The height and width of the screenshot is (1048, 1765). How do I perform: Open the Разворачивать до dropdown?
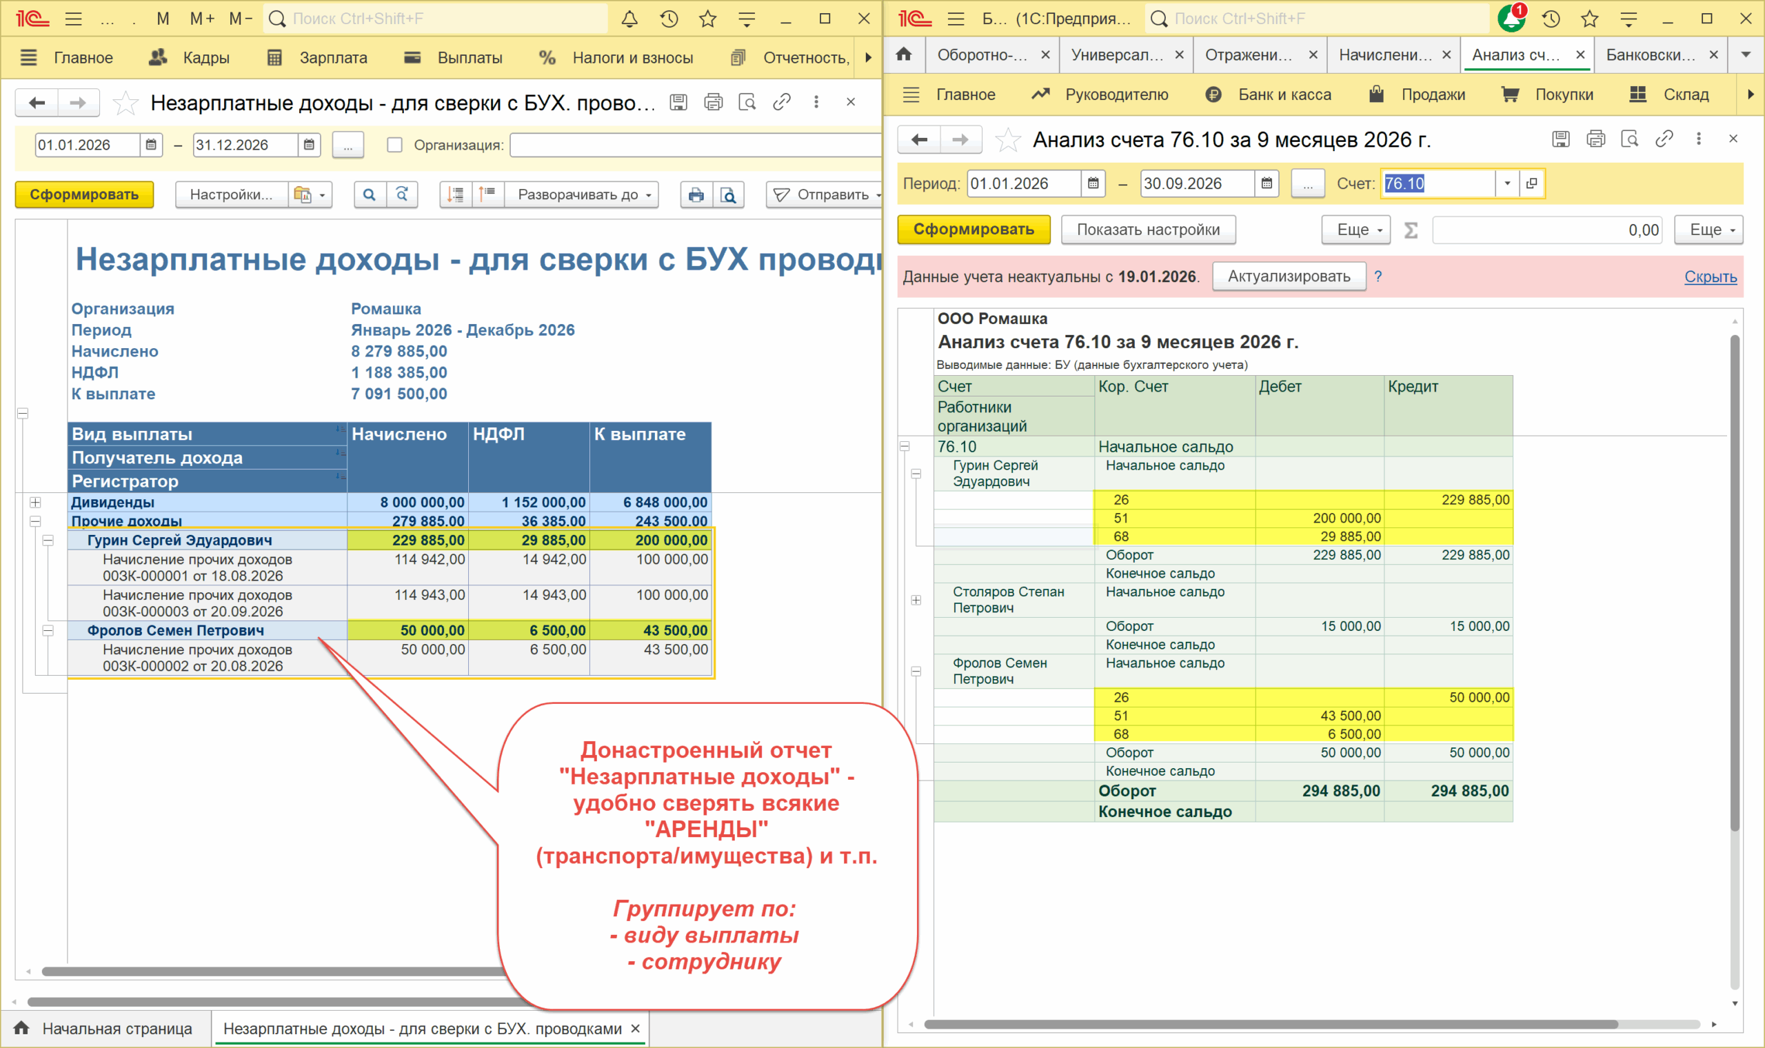(x=583, y=194)
